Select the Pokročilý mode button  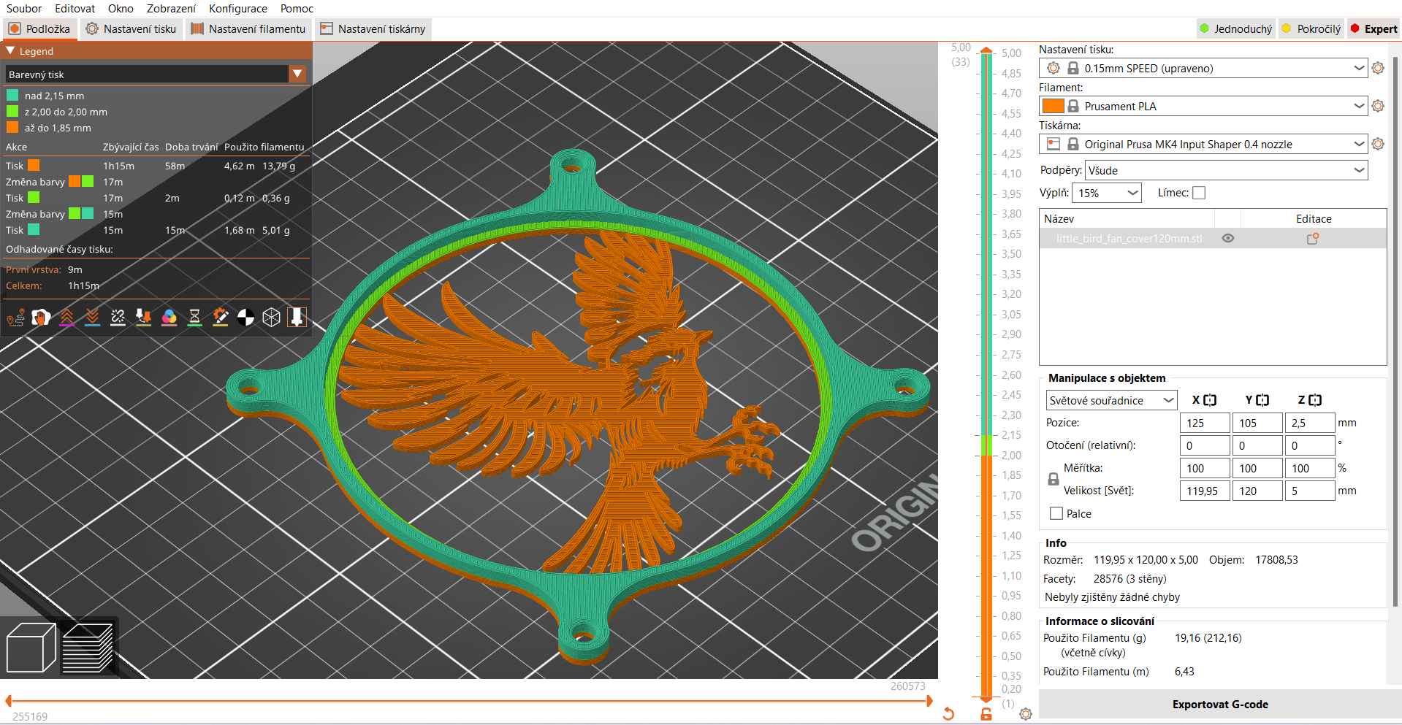(1311, 29)
